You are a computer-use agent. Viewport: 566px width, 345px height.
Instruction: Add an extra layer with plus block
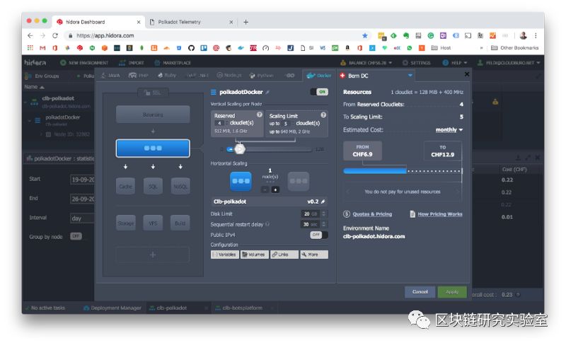(153, 255)
